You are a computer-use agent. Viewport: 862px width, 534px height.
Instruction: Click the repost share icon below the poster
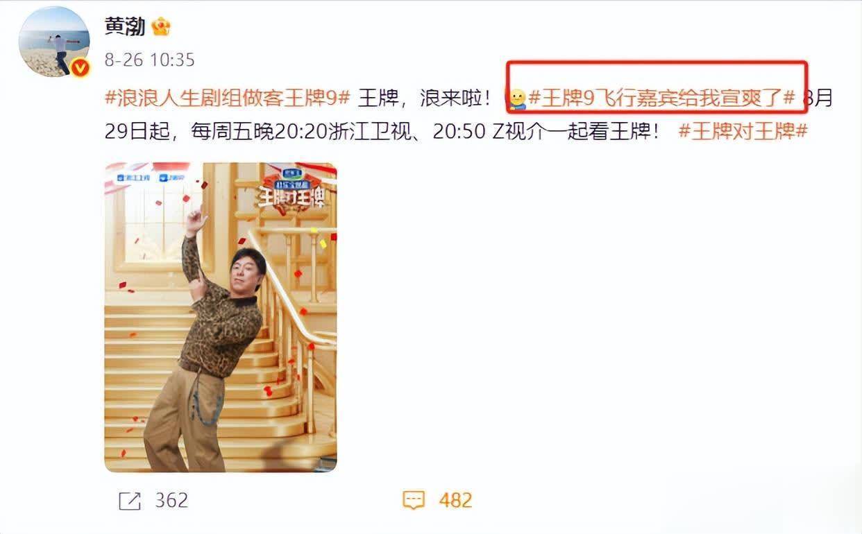tap(129, 501)
